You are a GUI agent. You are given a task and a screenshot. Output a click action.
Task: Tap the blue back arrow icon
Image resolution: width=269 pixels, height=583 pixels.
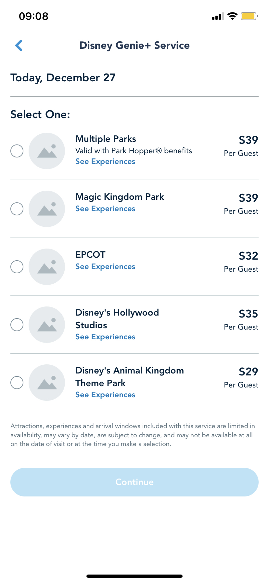click(19, 46)
